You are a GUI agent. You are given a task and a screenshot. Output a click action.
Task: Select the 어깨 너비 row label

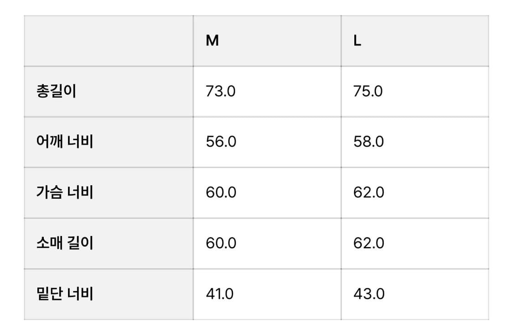click(x=64, y=142)
